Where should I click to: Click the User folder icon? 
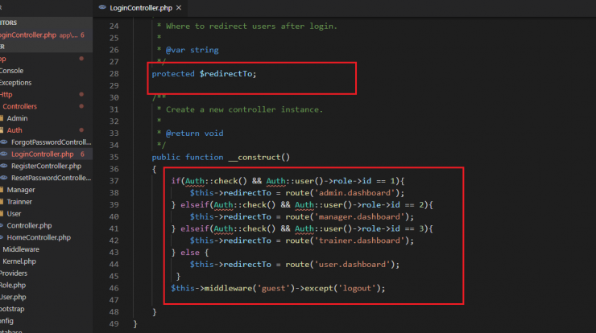point(2,214)
